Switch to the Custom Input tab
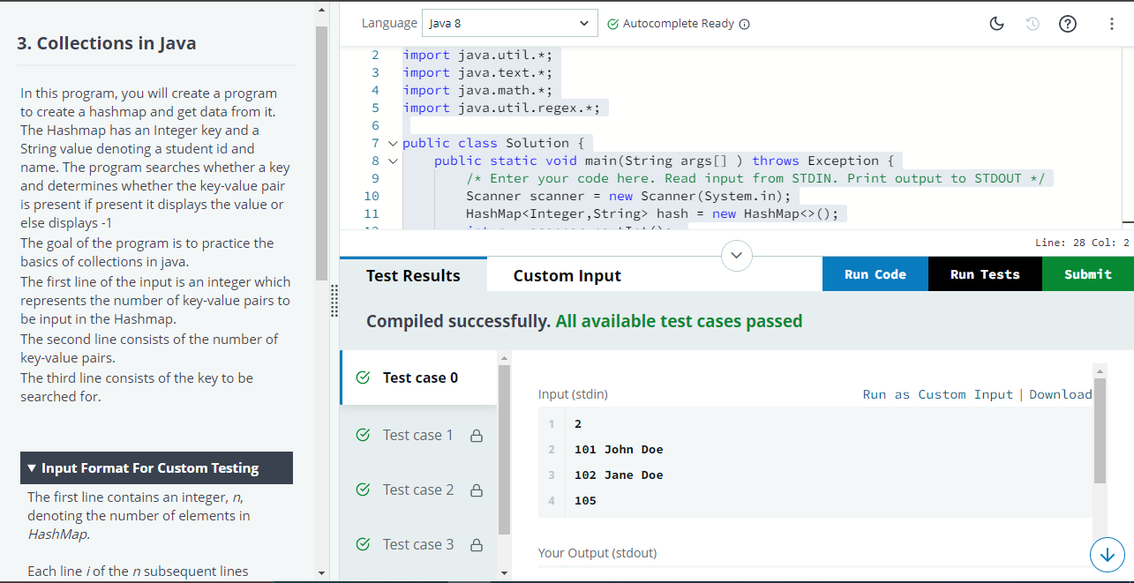 click(x=567, y=275)
